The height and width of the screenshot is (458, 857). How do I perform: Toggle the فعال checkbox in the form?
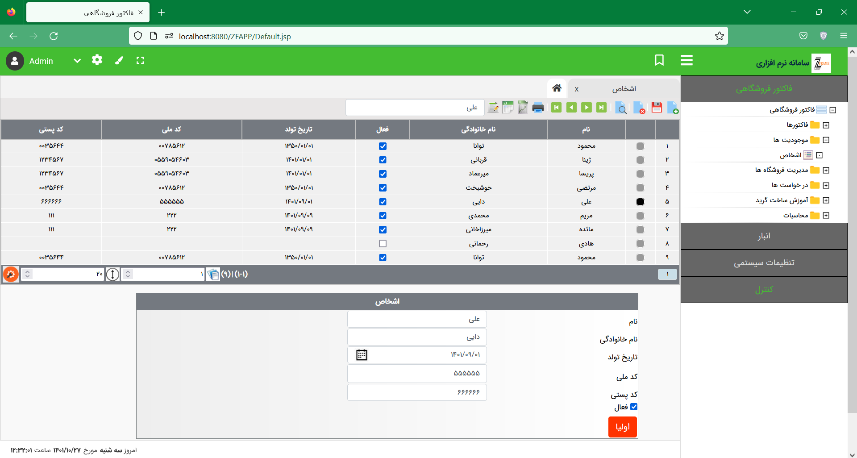(x=634, y=407)
